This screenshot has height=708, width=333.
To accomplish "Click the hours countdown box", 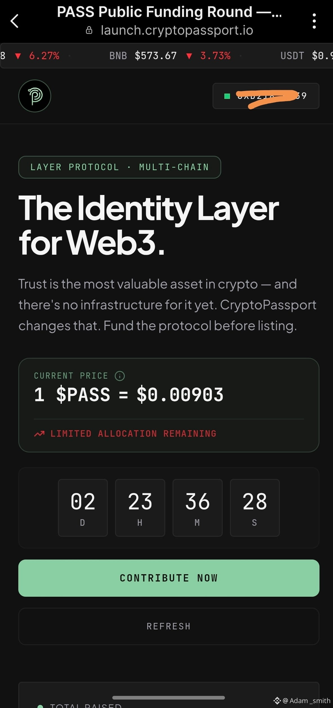I will (140, 508).
